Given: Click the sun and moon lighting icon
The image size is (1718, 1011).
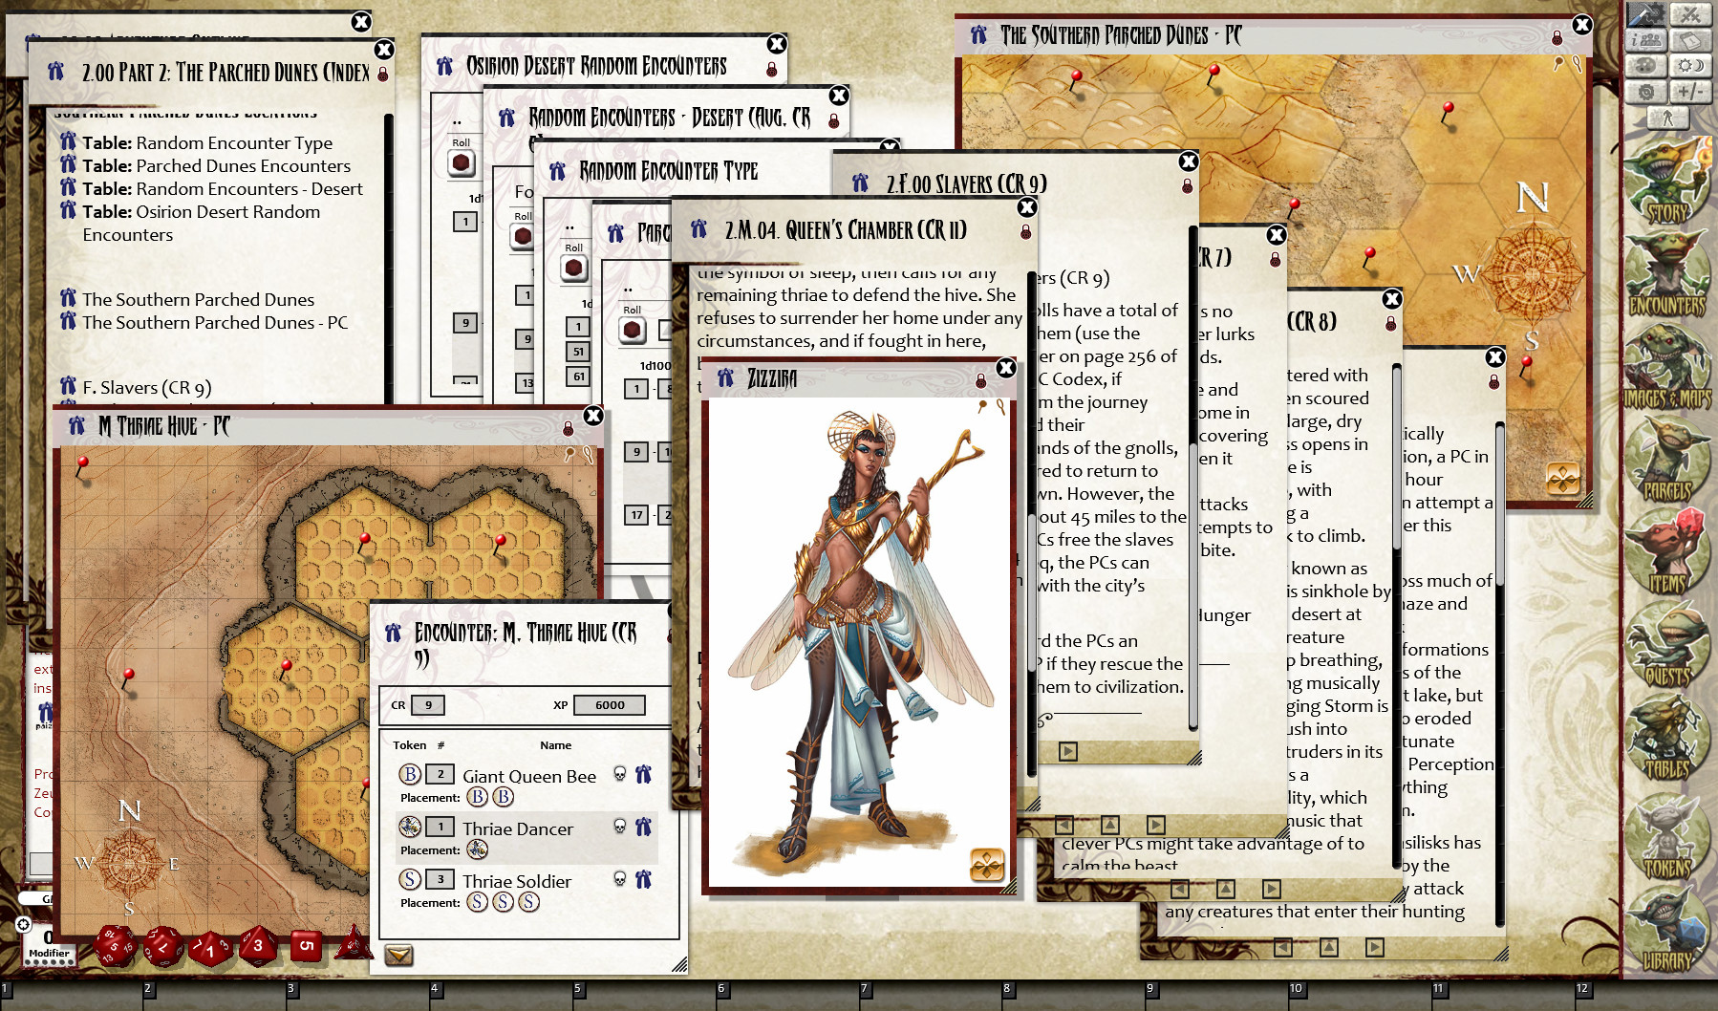Looking at the screenshot, I should (x=1690, y=65).
